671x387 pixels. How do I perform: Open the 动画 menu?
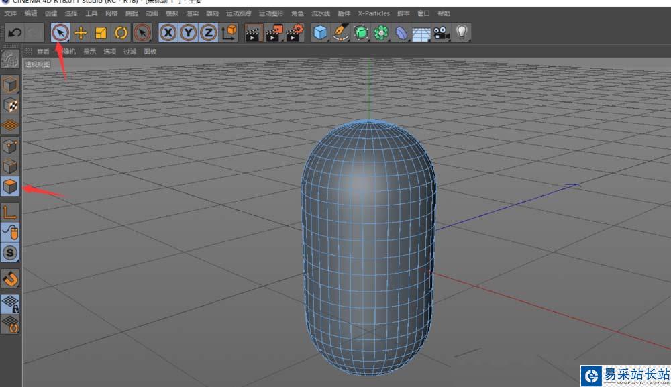click(152, 13)
